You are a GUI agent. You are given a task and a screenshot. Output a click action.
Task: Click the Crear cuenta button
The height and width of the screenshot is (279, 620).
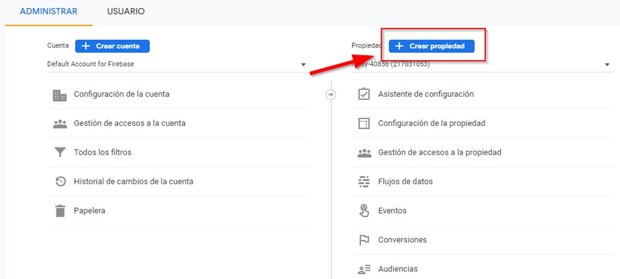[x=112, y=46]
